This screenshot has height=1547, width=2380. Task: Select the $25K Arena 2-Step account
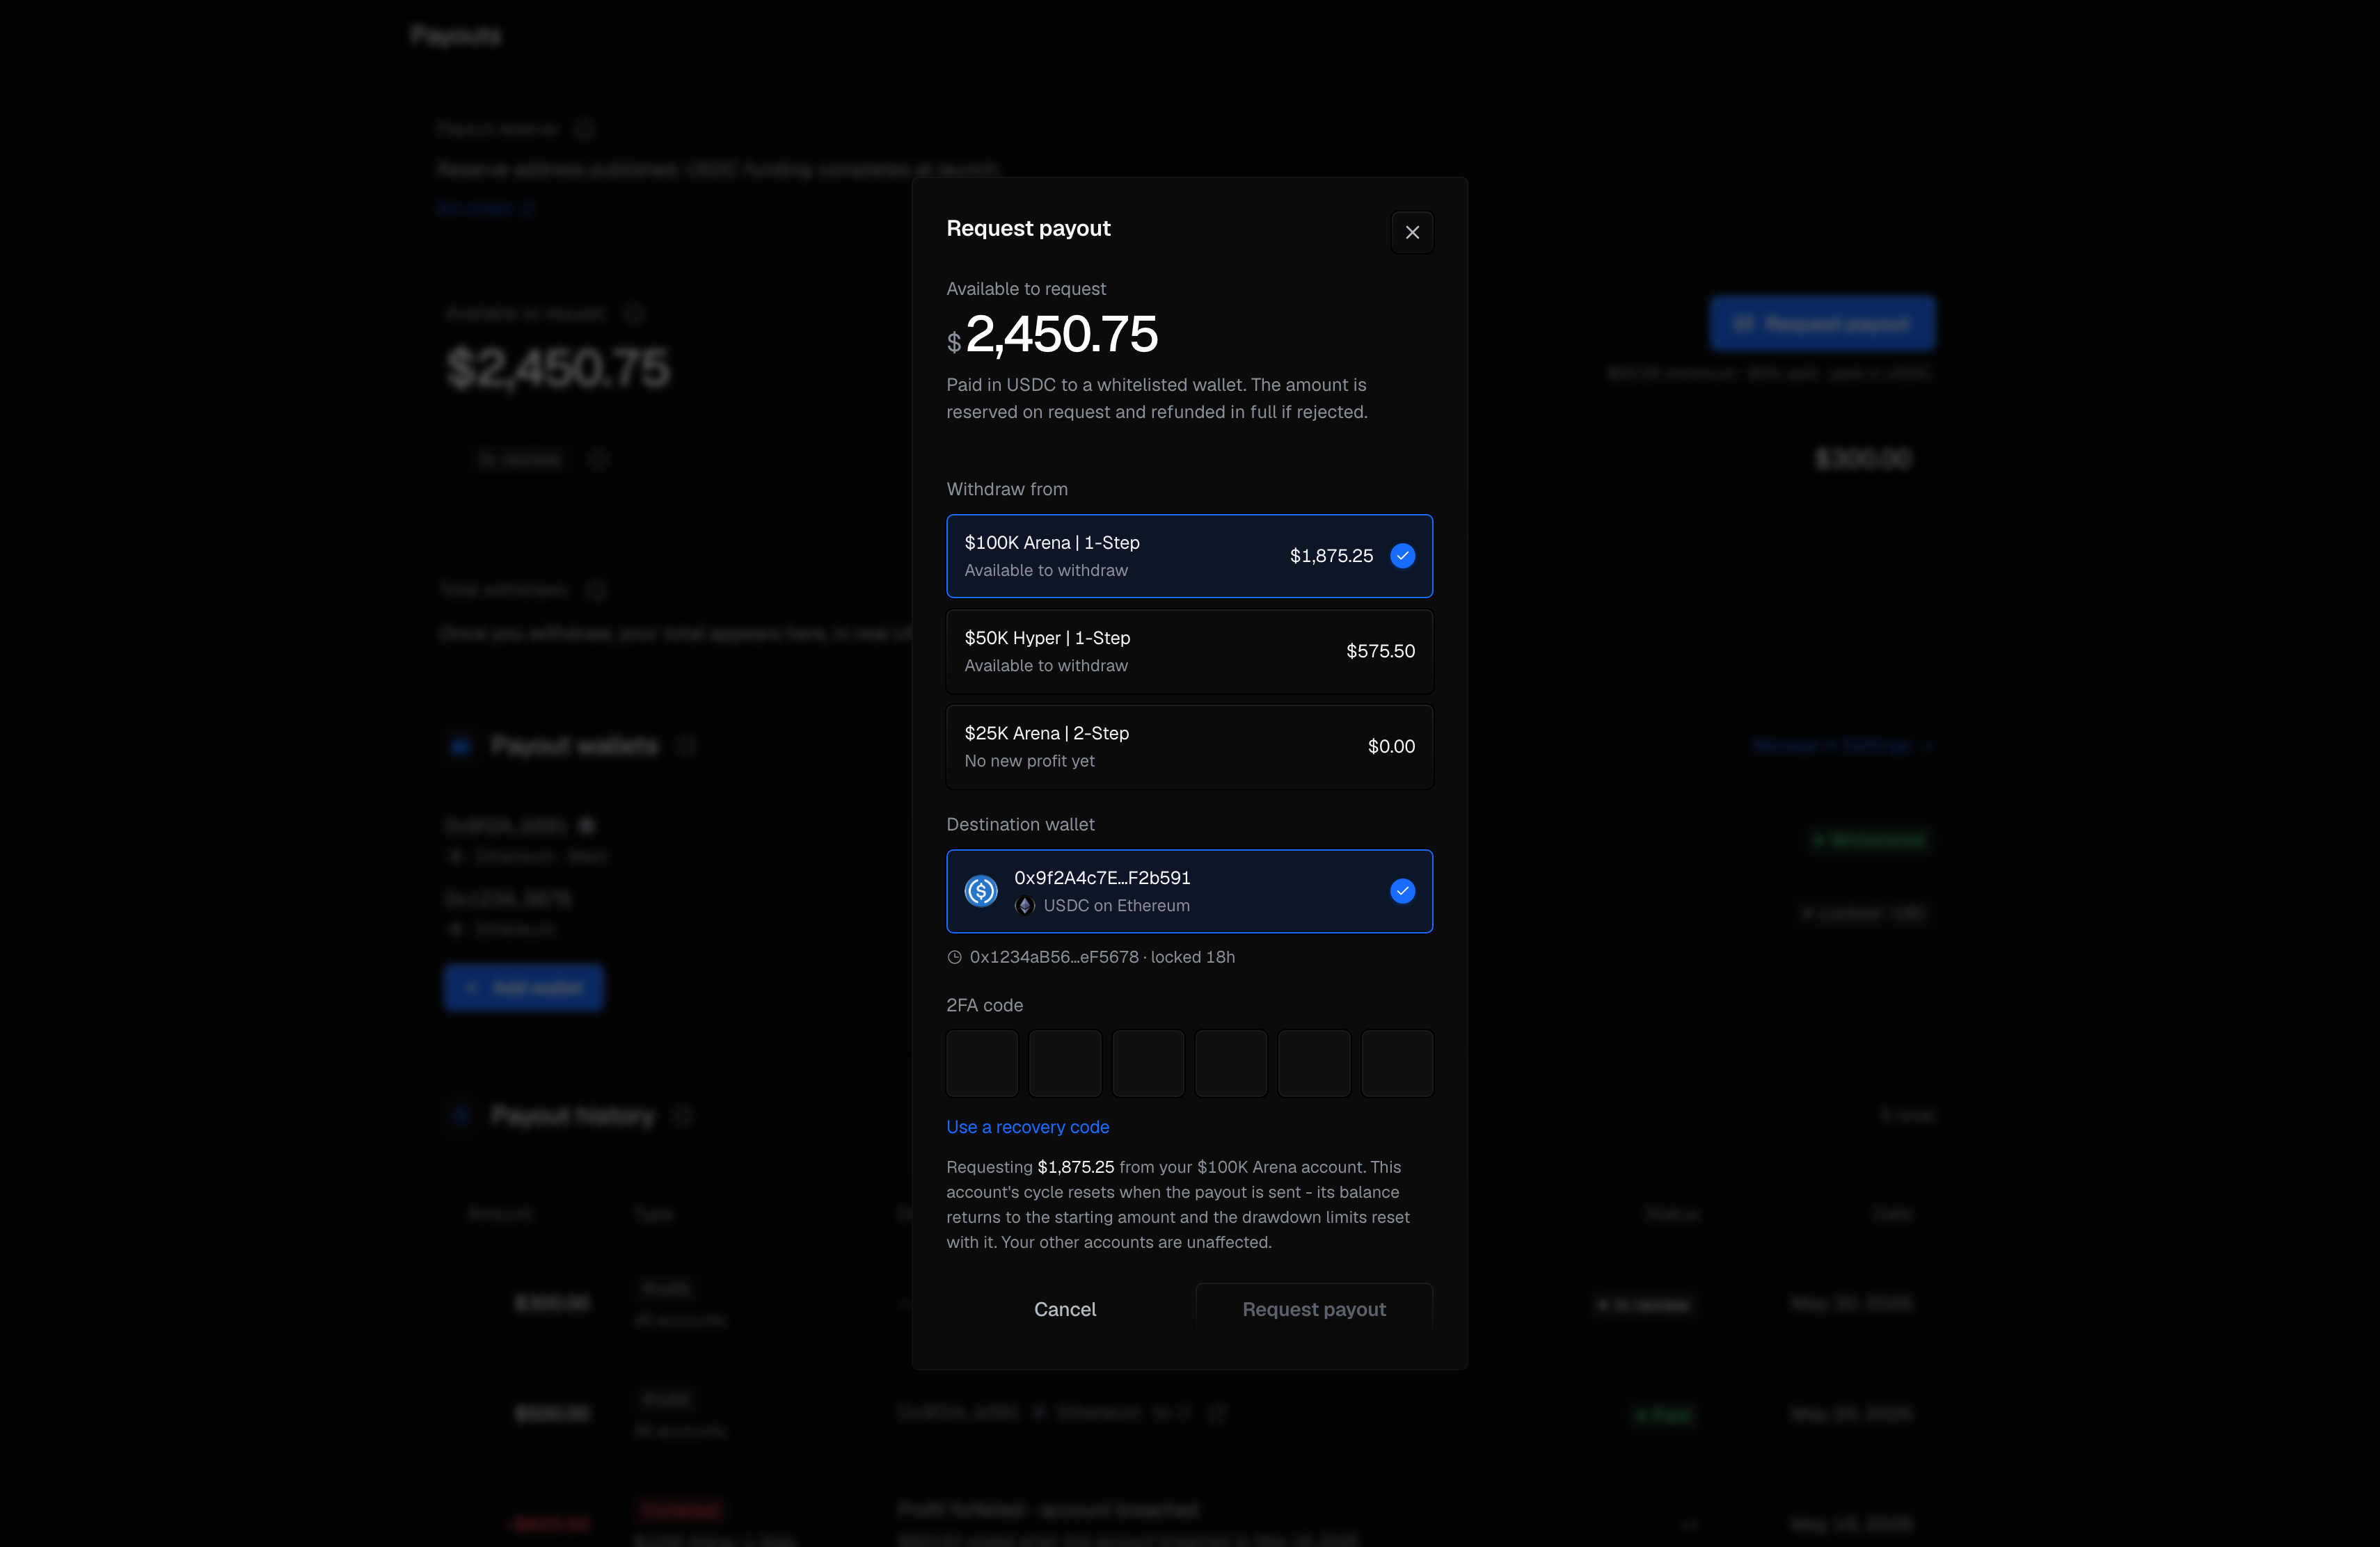click(x=1189, y=746)
